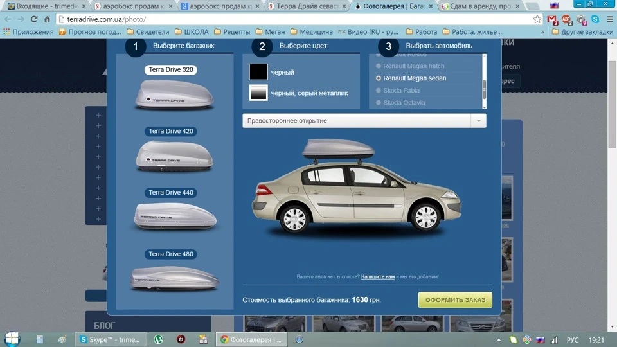Pick the черный color swatch
This screenshot has height=347, width=617.
[x=258, y=72]
